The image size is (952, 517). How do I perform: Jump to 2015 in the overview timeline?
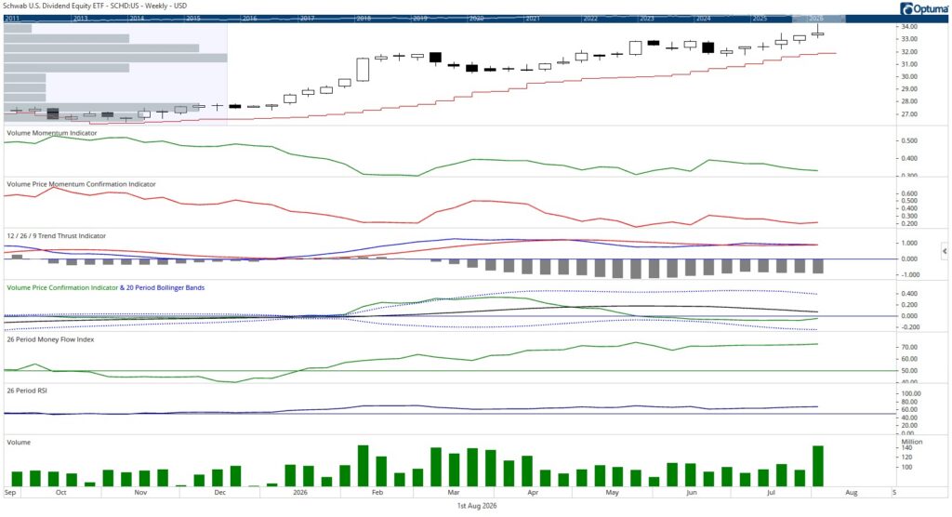click(193, 19)
